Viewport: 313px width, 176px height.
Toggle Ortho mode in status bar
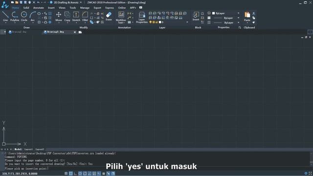click(75, 174)
